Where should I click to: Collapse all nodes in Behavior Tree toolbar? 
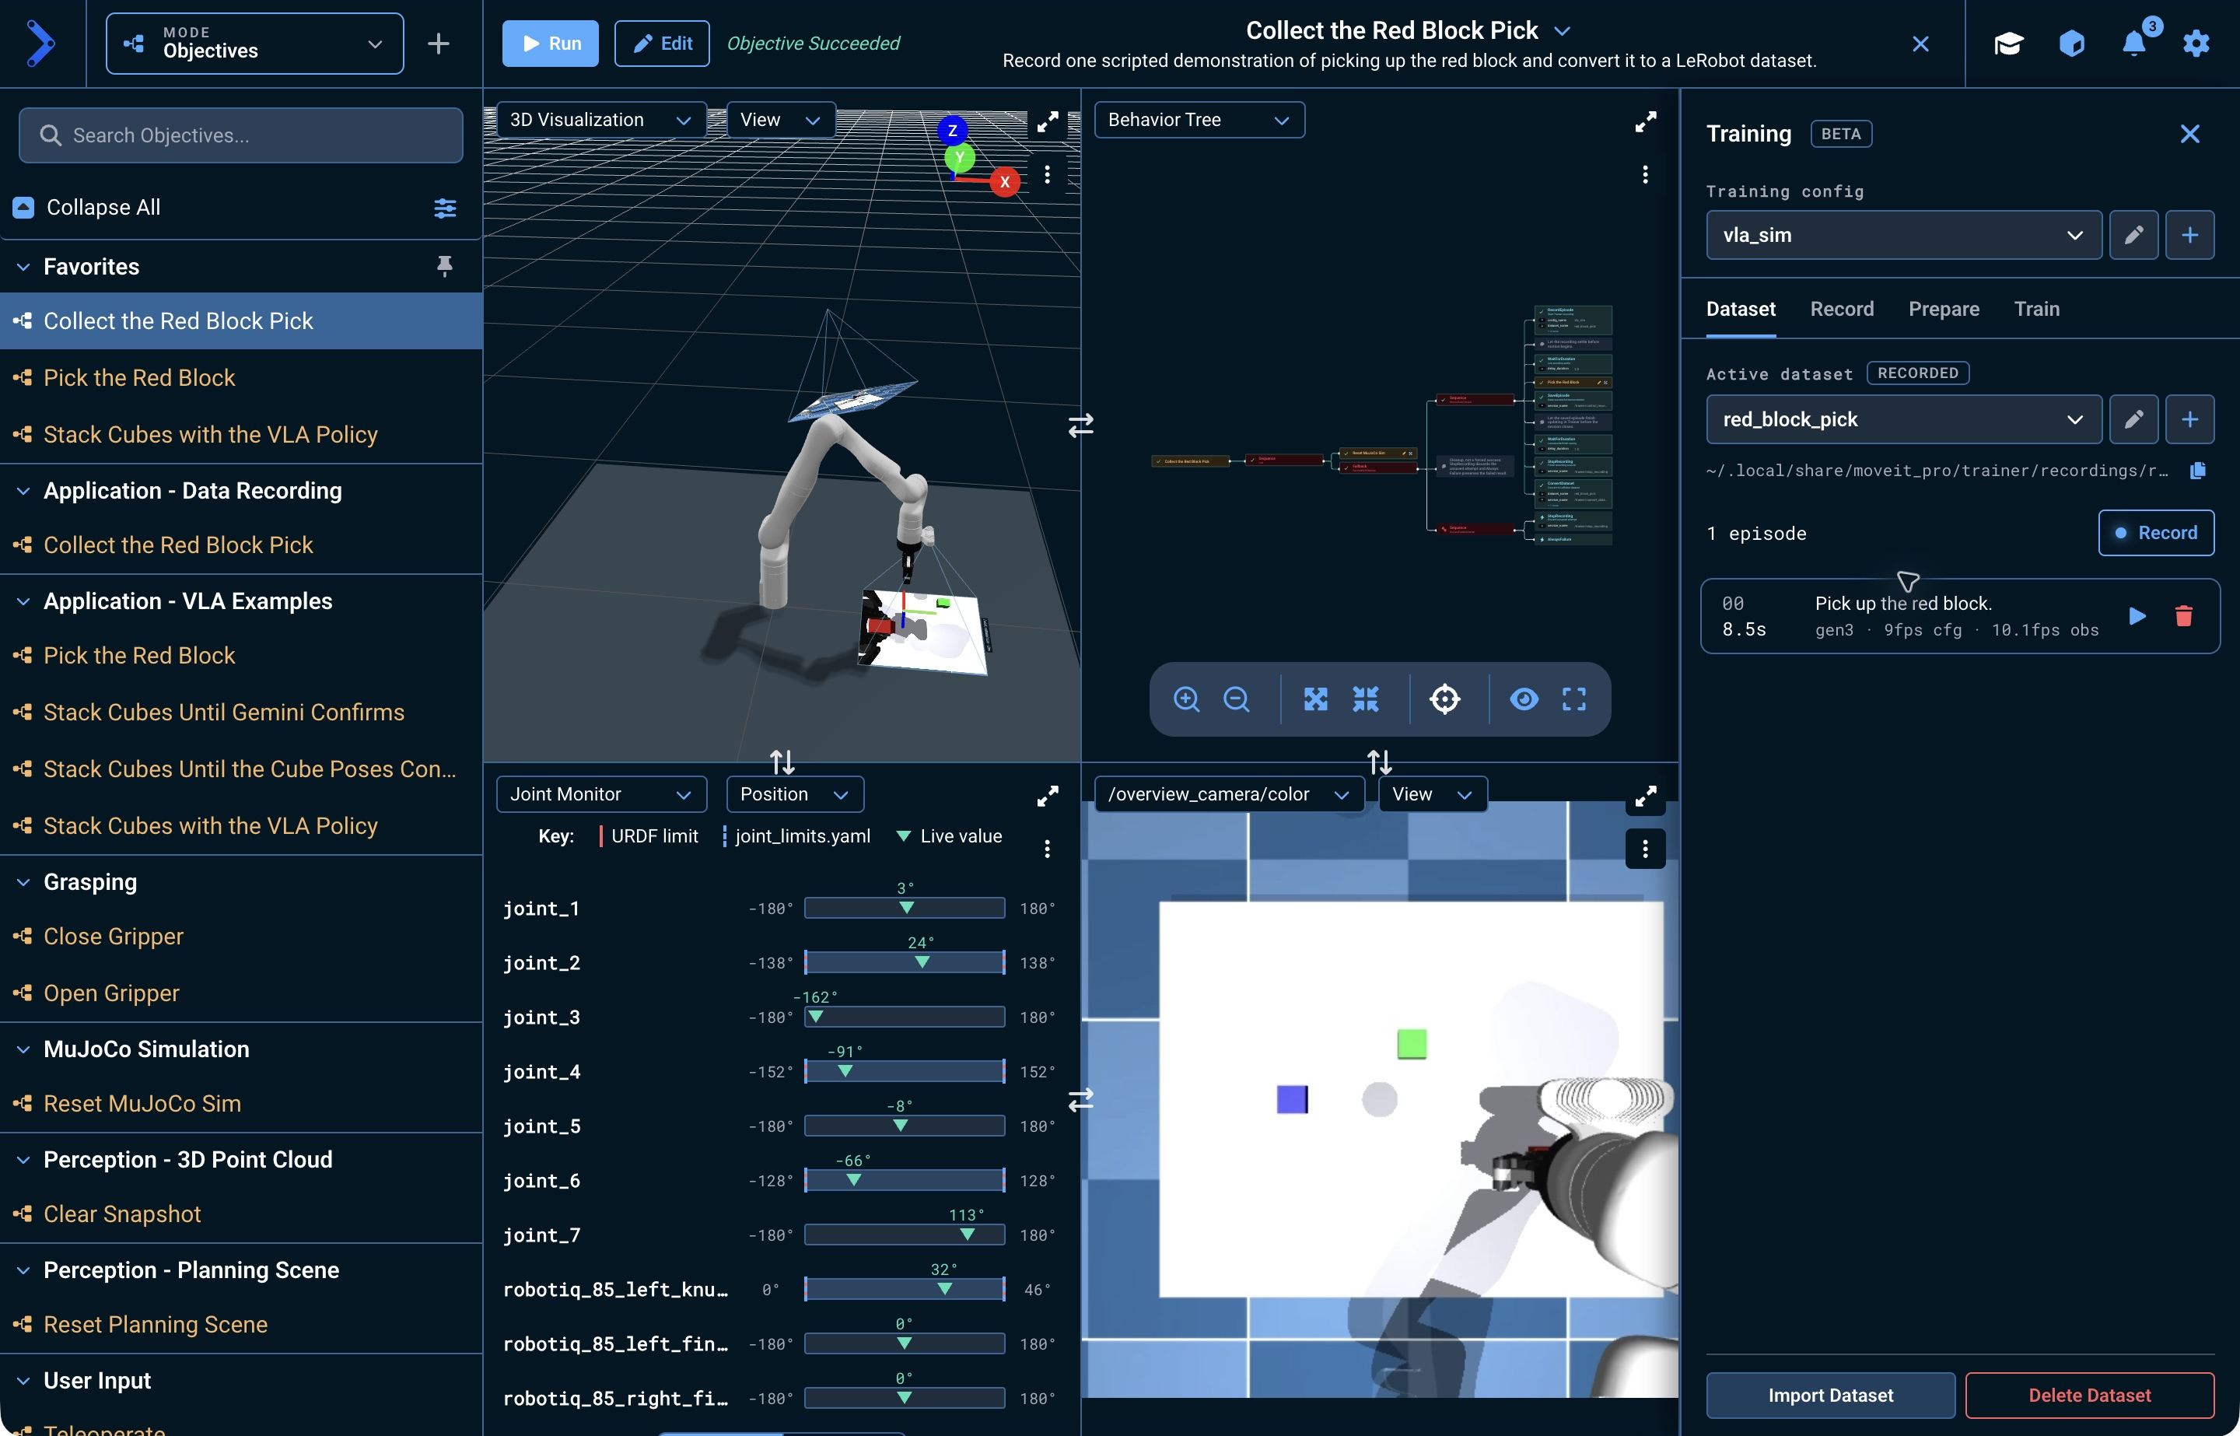tap(1366, 699)
